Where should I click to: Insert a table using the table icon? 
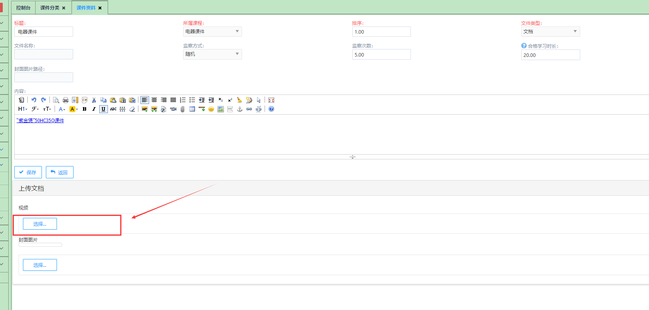tap(192, 109)
